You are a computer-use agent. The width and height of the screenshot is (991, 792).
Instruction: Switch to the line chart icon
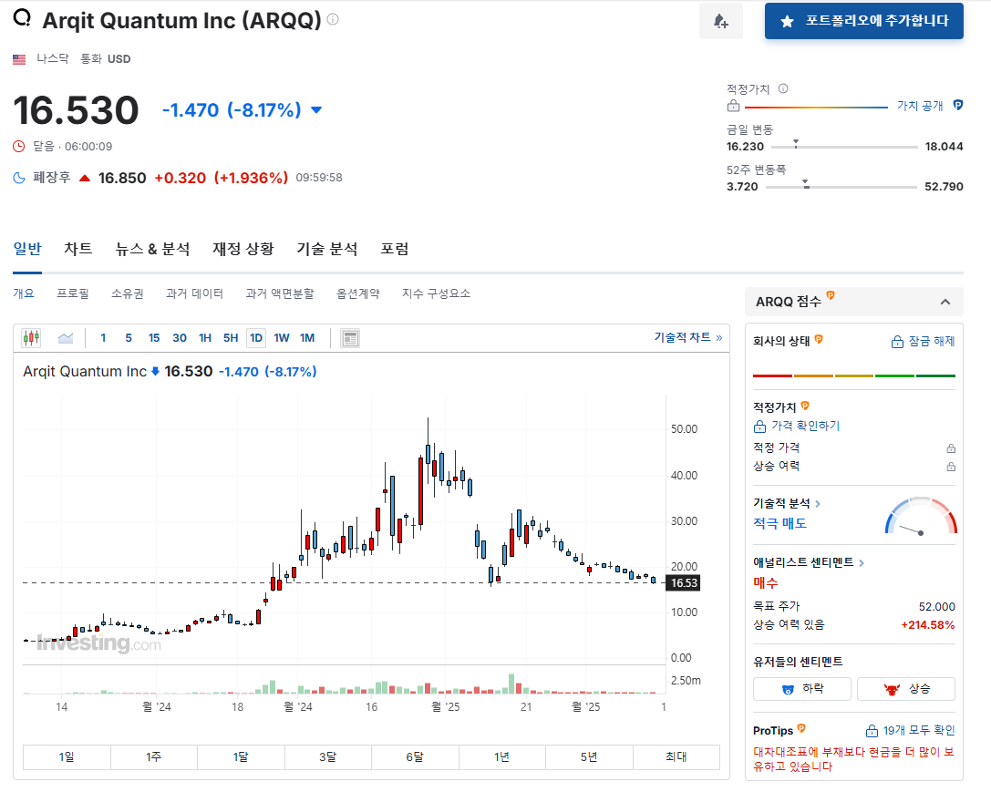pos(64,337)
